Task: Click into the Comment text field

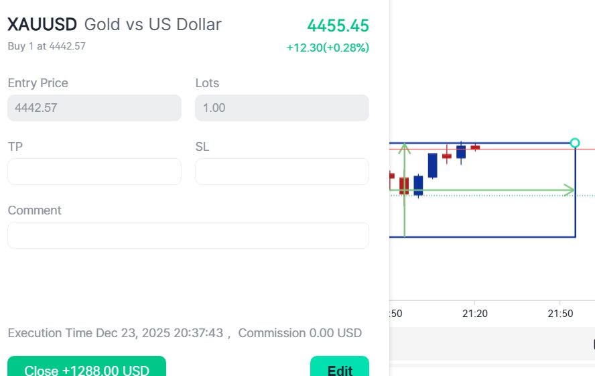Action: (188, 235)
